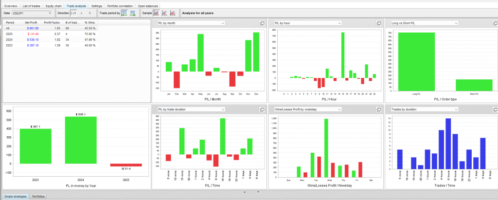Open the USDJPY Data dropdown
Viewport: 498px width, 200px height.
click(32, 13)
